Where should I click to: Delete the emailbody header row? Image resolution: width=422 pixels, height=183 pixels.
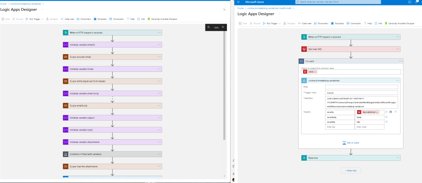pos(386,117)
